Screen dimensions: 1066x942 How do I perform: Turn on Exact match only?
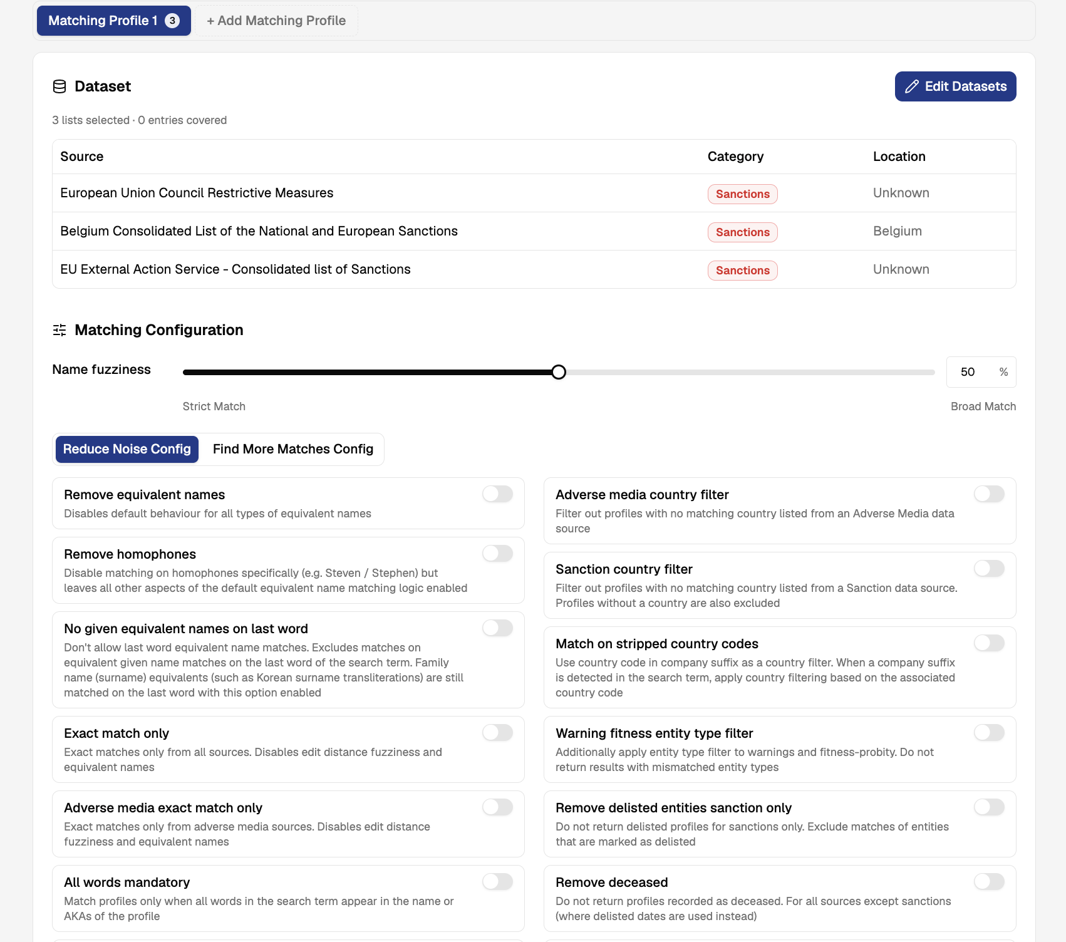click(x=498, y=733)
